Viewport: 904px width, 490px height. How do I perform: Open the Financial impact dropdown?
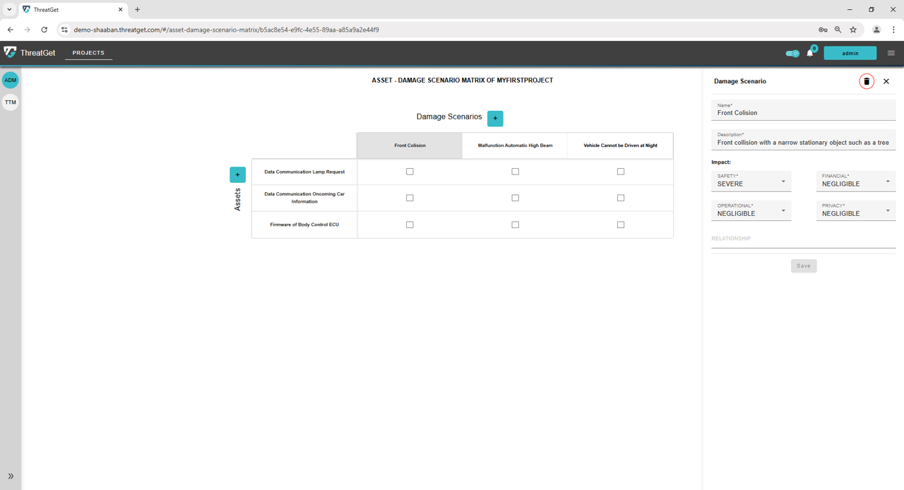click(x=855, y=181)
